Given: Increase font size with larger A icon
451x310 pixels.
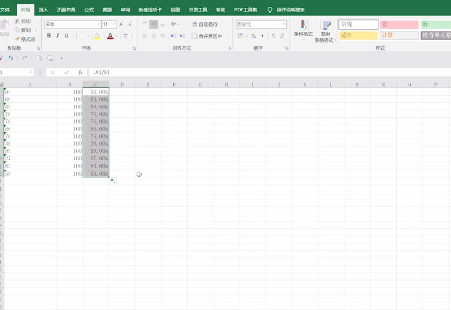Looking at the screenshot, I should 121,24.
